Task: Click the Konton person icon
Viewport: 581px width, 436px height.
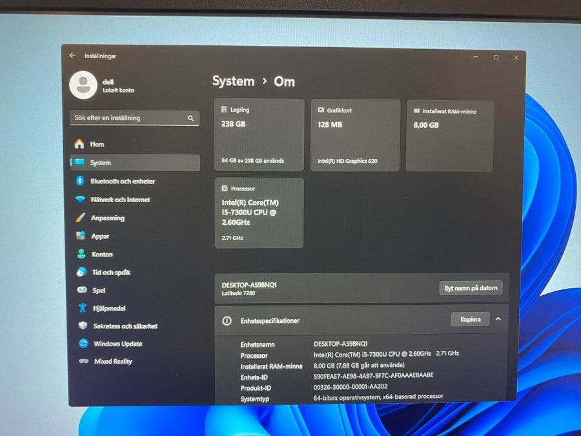Action: coord(81,254)
